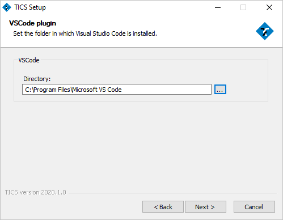Click the TICS icon in the title bar
This screenshot has width=283, height=220.
pyautogui.click(x=7, y=7)
